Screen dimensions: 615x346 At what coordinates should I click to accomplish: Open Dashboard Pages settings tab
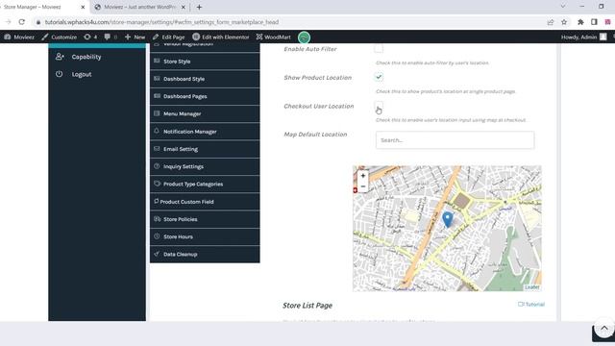pyautogui.click(x=205, y=96)
